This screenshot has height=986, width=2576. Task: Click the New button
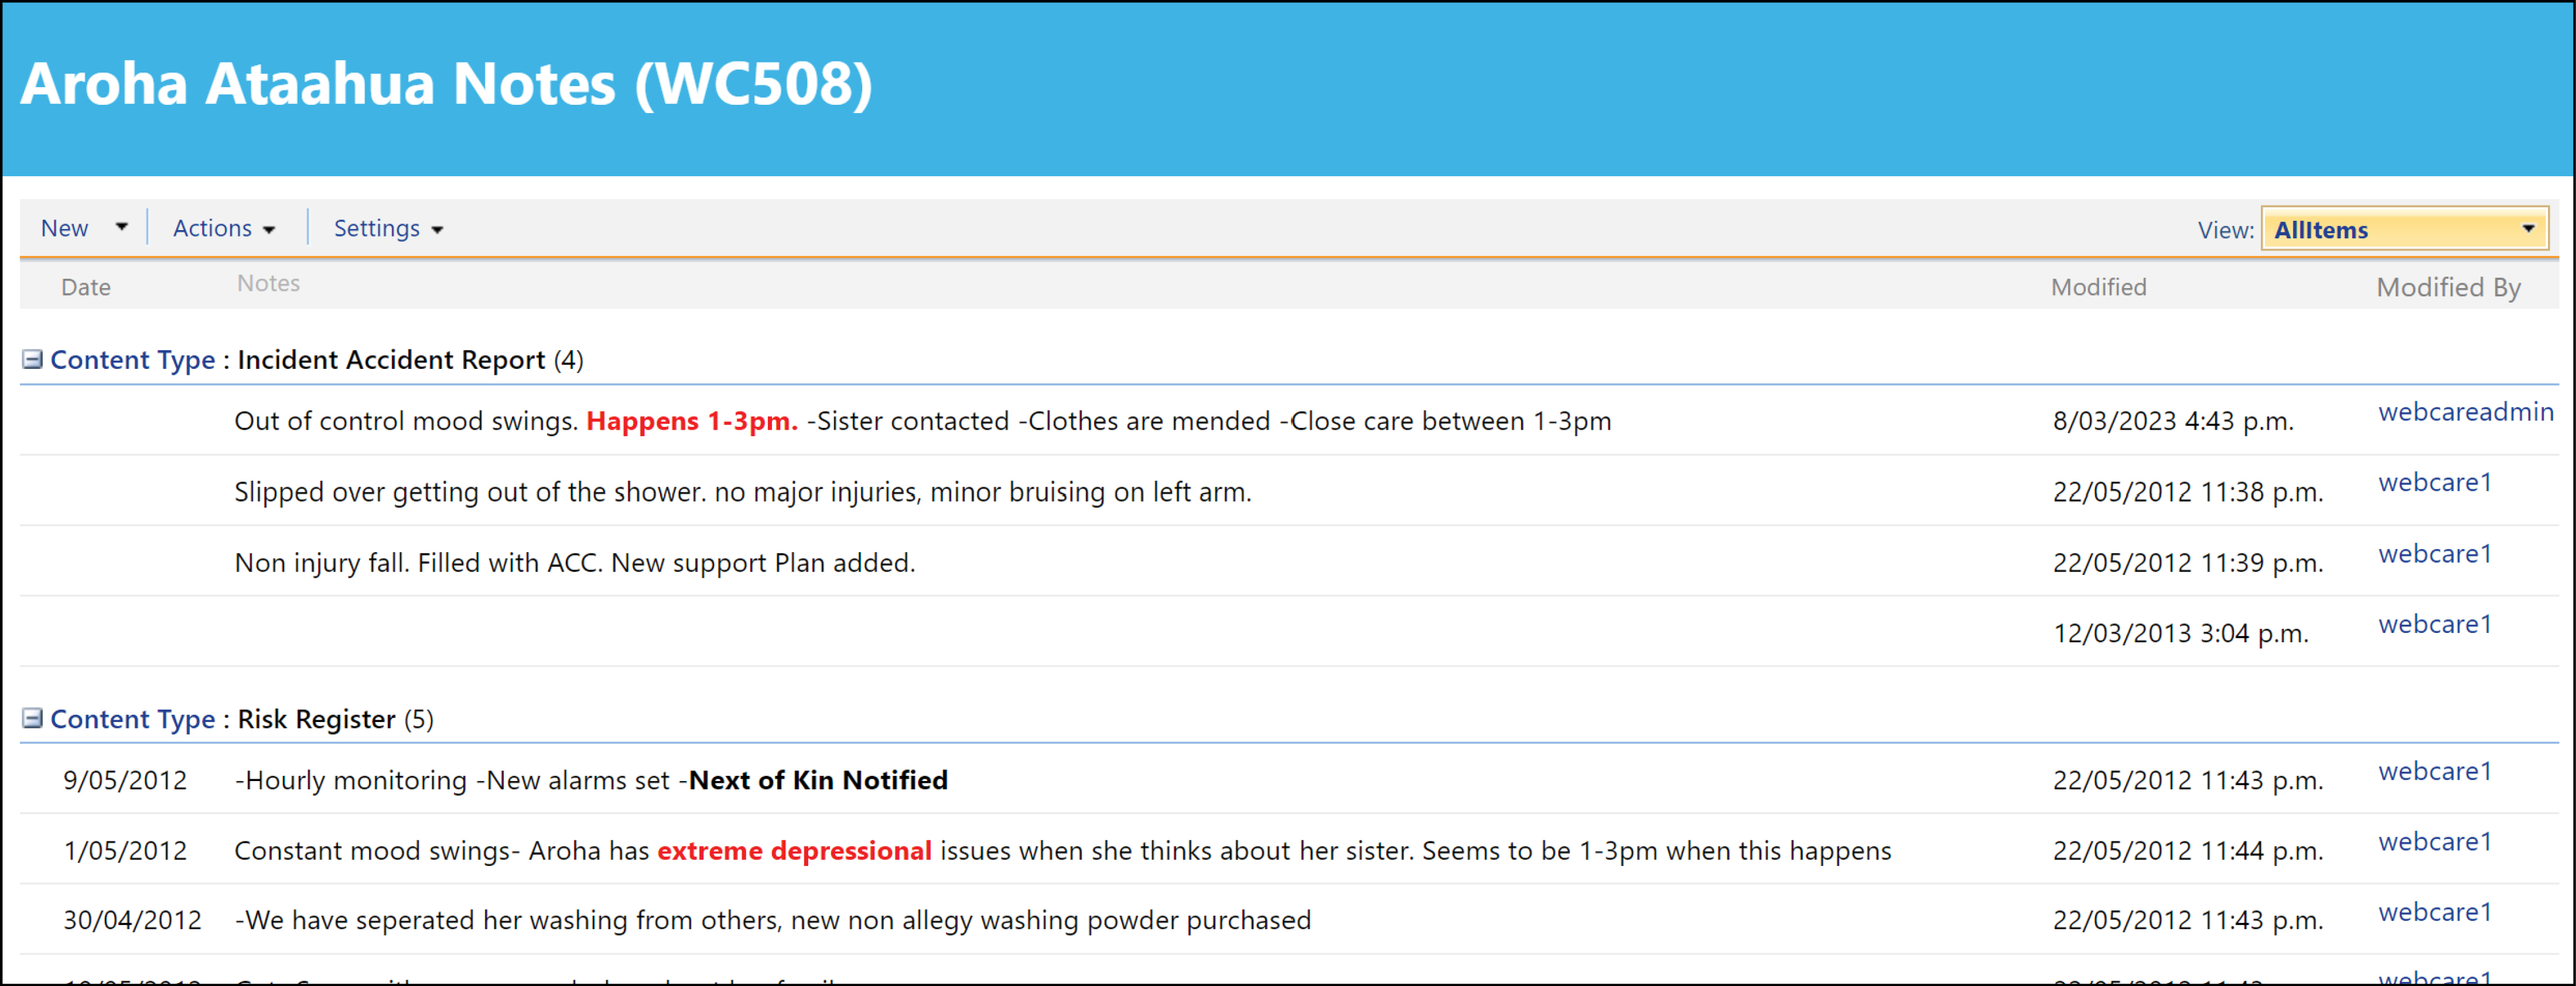tap(64, 228)
